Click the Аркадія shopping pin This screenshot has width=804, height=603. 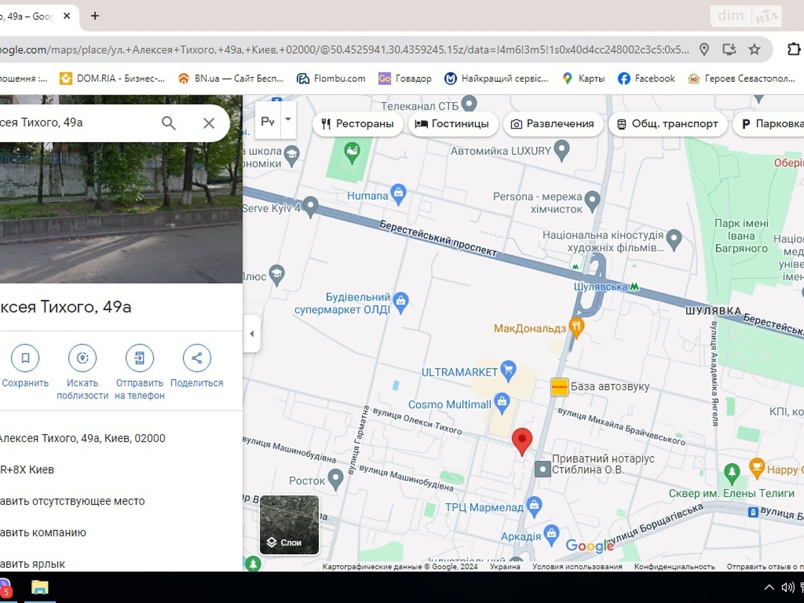click(x=551, y=535)
